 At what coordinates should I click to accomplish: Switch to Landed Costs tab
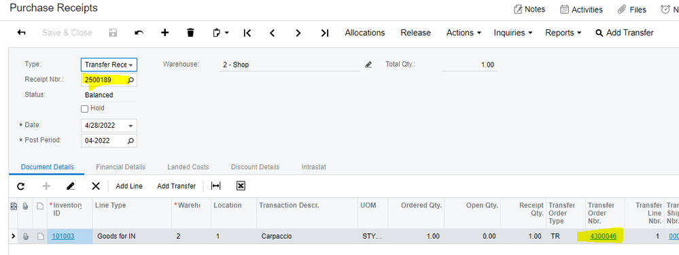point(188,167)
